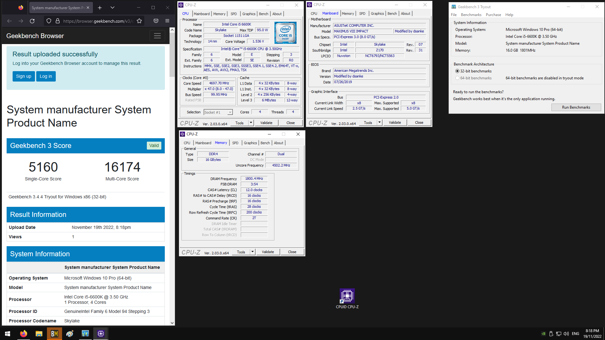This screenshot has width=605, height=340.
Task: Click the CPU-Z taskbar icon
Action: point(101,334)
